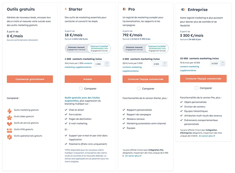Viewport: 235px width, 173px height.
Task: Tick the Comparer checkbox for Pro
Action: [x=139, y=88]
